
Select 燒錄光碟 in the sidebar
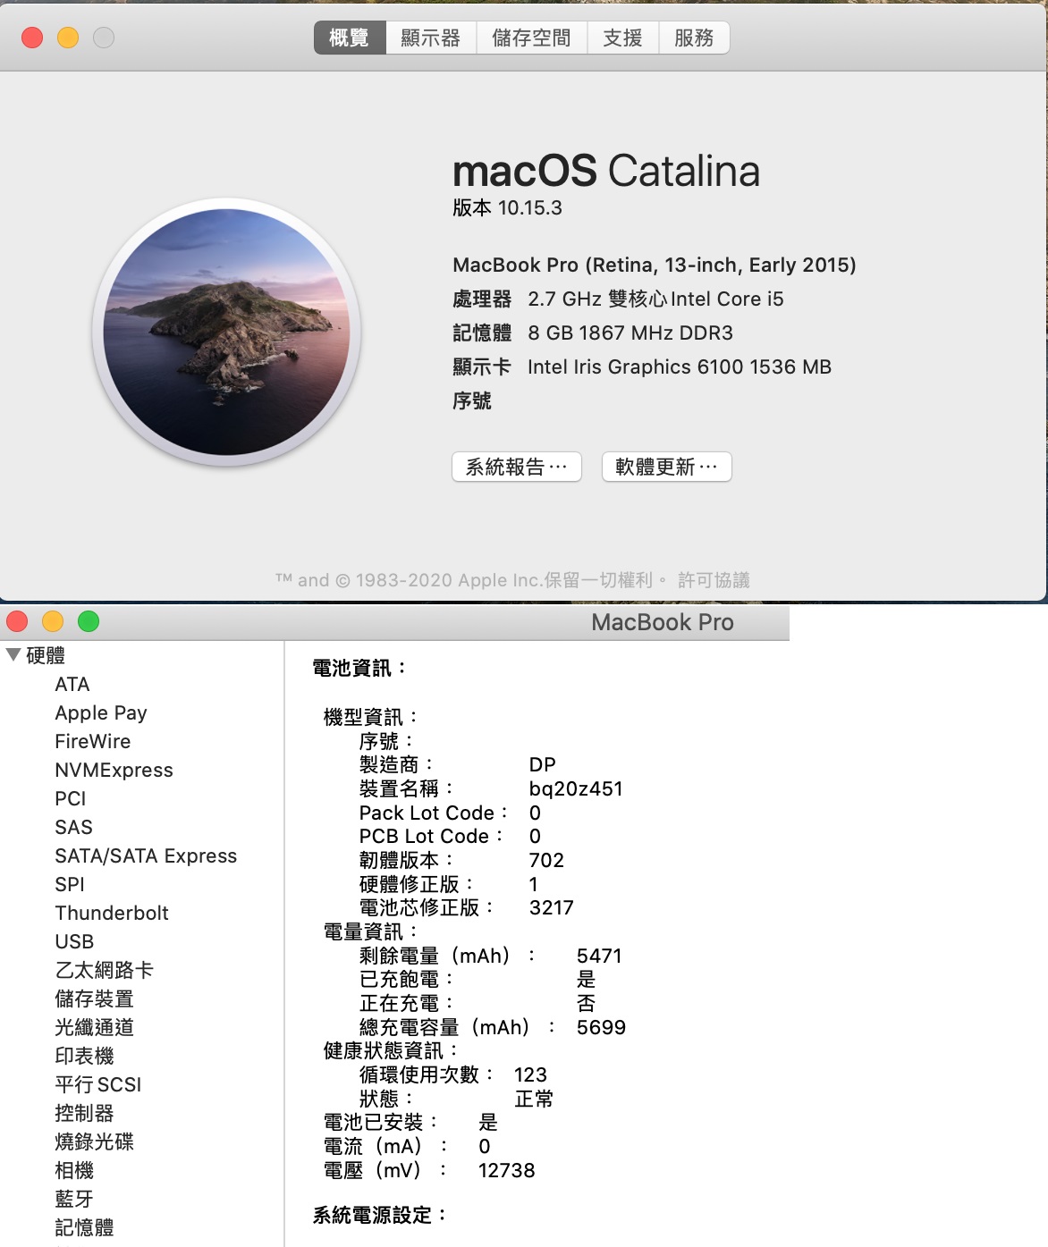pyautogui.click(x=95, y=1142)
